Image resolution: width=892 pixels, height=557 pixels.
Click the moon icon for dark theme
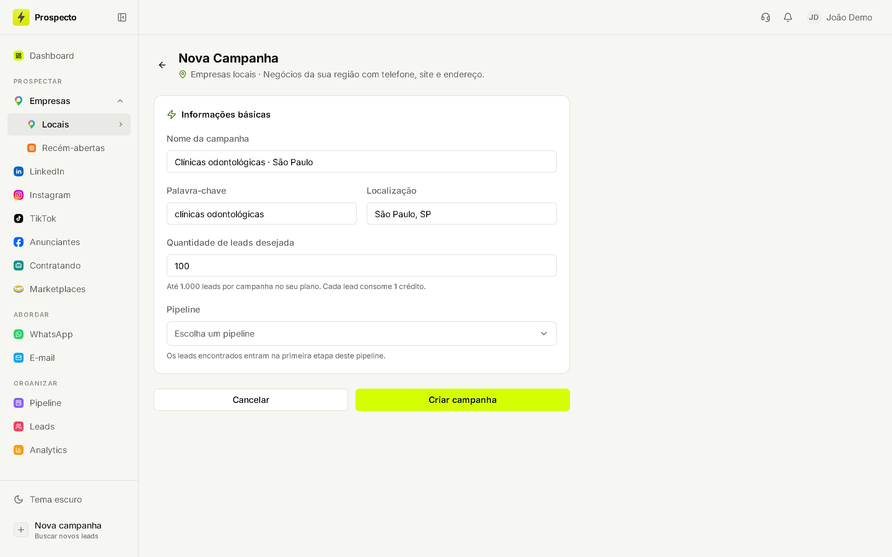pos(19,499)
